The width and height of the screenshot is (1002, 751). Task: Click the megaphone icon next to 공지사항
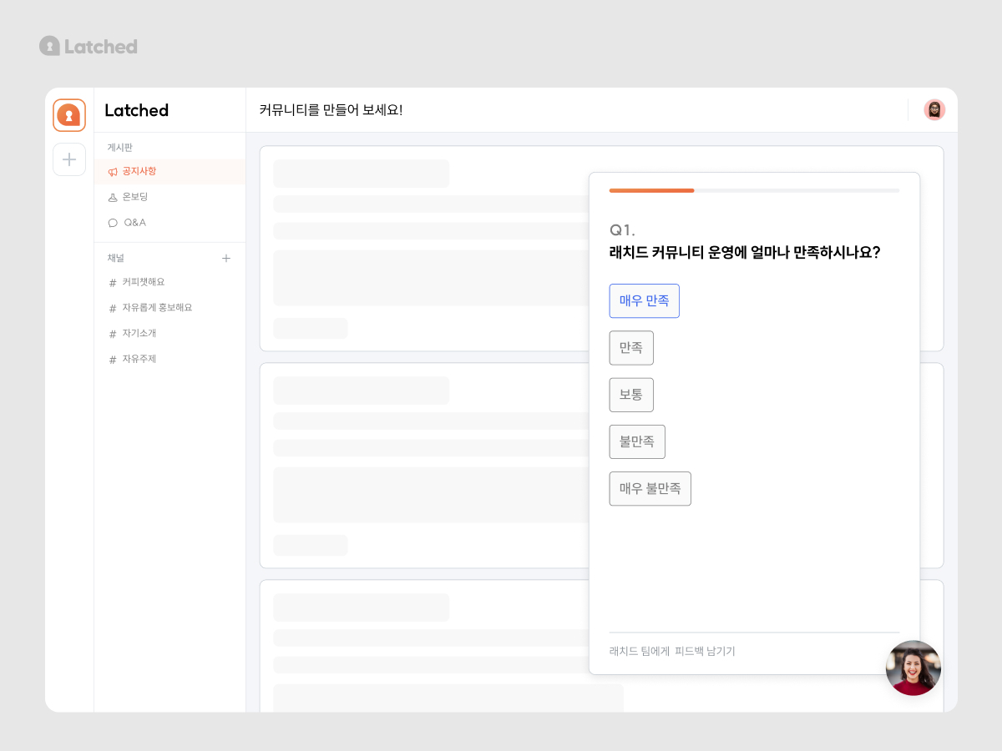[x=113, y=172]
